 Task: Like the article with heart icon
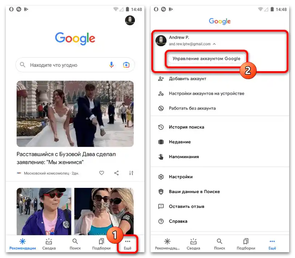coord(102,173)
